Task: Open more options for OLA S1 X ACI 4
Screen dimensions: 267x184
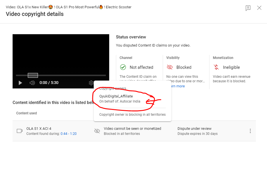Action: pos(250,131)
